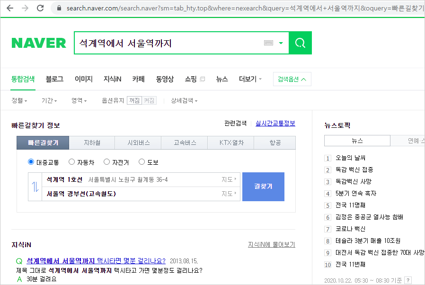This screenshot has width=425, height=285.
Task: Switch to the 동영상 tab
Action: (x=165, y=79)
